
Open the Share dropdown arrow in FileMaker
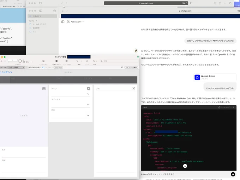click(x=96, y=61)
